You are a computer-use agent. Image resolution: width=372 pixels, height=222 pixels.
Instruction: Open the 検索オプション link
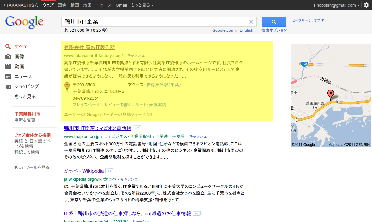pos(274,30)
